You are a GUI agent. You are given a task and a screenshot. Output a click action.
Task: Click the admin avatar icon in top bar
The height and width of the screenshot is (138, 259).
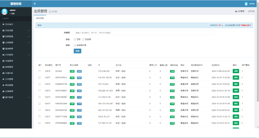click(x=246, y=4)
